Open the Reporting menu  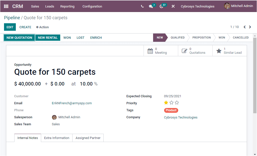click(67, 6)
